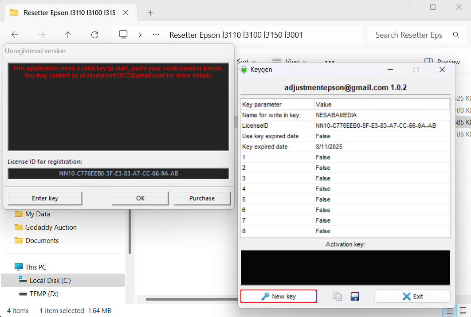Screen dimensions: 471x317
Task: Expand the address bar breadcrumb chevron
Action: (140, 35)
